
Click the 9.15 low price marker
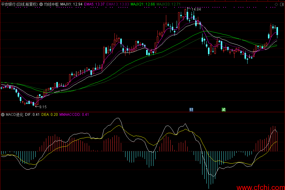pyautogui.click(x=43, y=107)
